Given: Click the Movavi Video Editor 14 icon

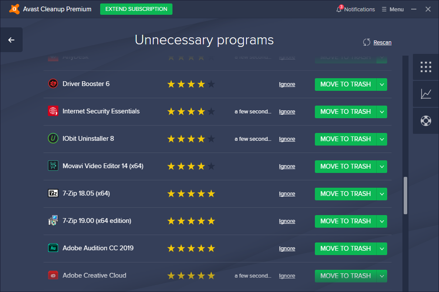Looking at the screenshot, I should (x=53, y=166).
